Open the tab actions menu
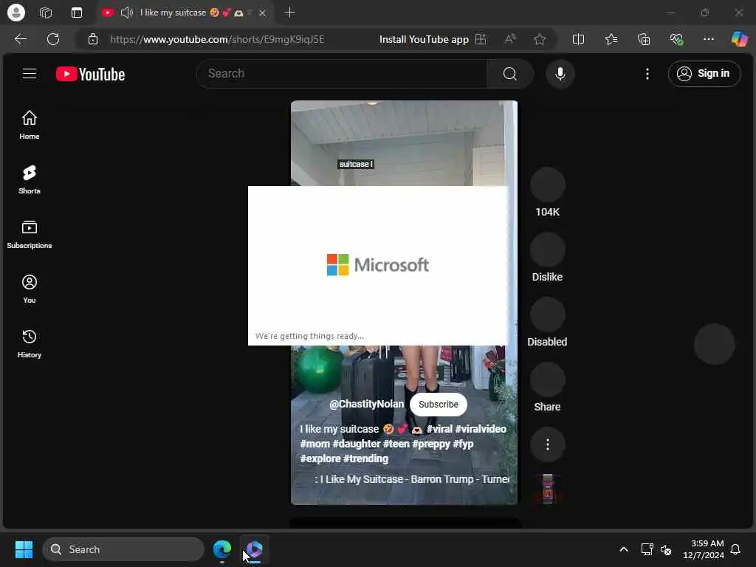The width and height of the screenshot is (756, 567). pos(77,13)
